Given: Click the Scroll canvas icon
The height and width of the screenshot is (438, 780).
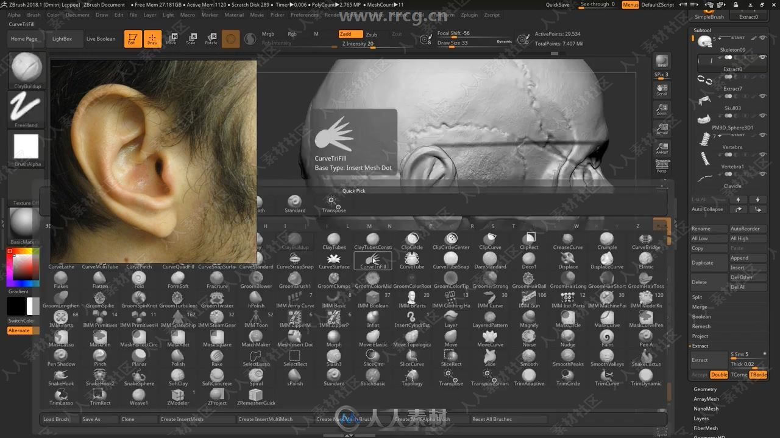Looking at the screenshot, I should [x=662, y=90].
